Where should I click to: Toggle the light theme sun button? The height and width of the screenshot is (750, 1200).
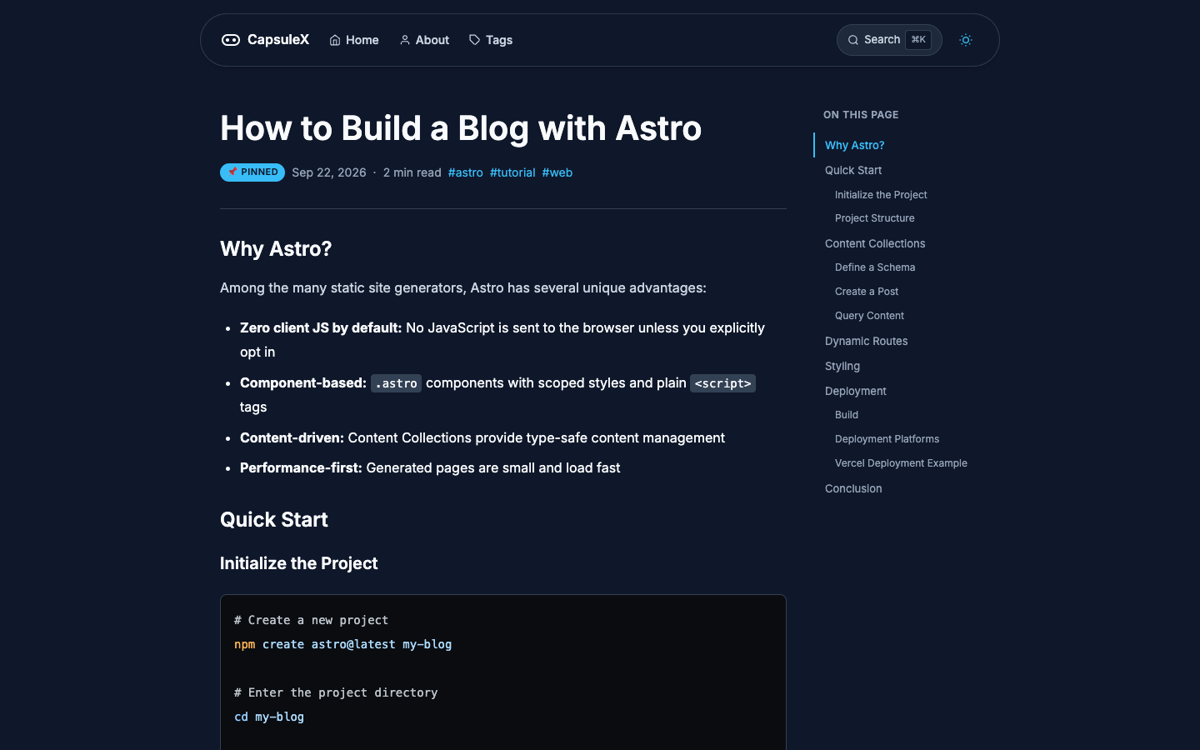click(966, 40)
